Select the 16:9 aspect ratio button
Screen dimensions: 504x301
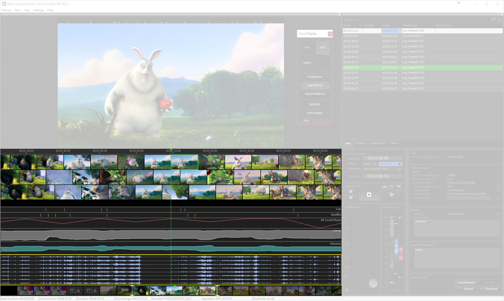(323, 47)
